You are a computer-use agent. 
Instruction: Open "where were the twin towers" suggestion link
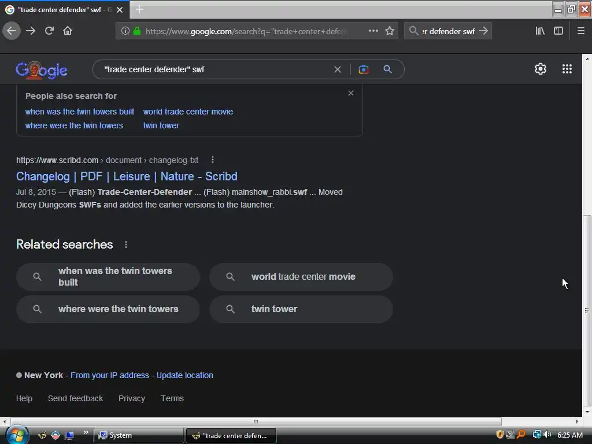(74, 125)
